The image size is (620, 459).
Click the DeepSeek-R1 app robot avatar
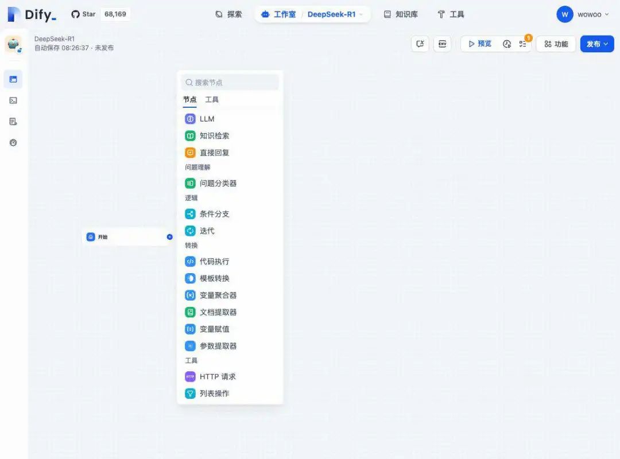point(13,44)
